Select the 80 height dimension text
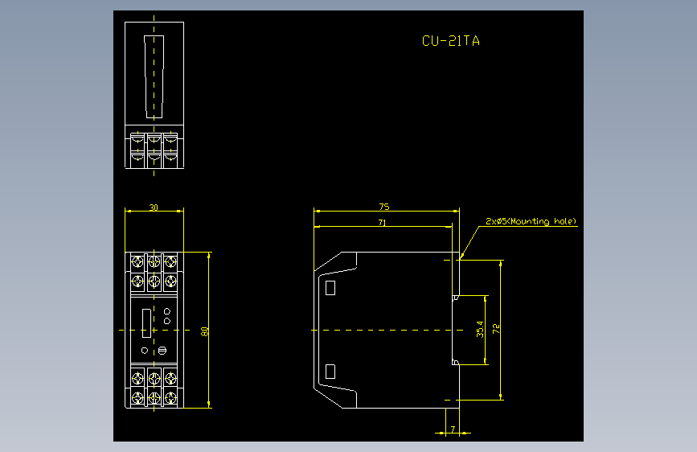The width and height of the screenshot is (697, 452). [204, 331]
